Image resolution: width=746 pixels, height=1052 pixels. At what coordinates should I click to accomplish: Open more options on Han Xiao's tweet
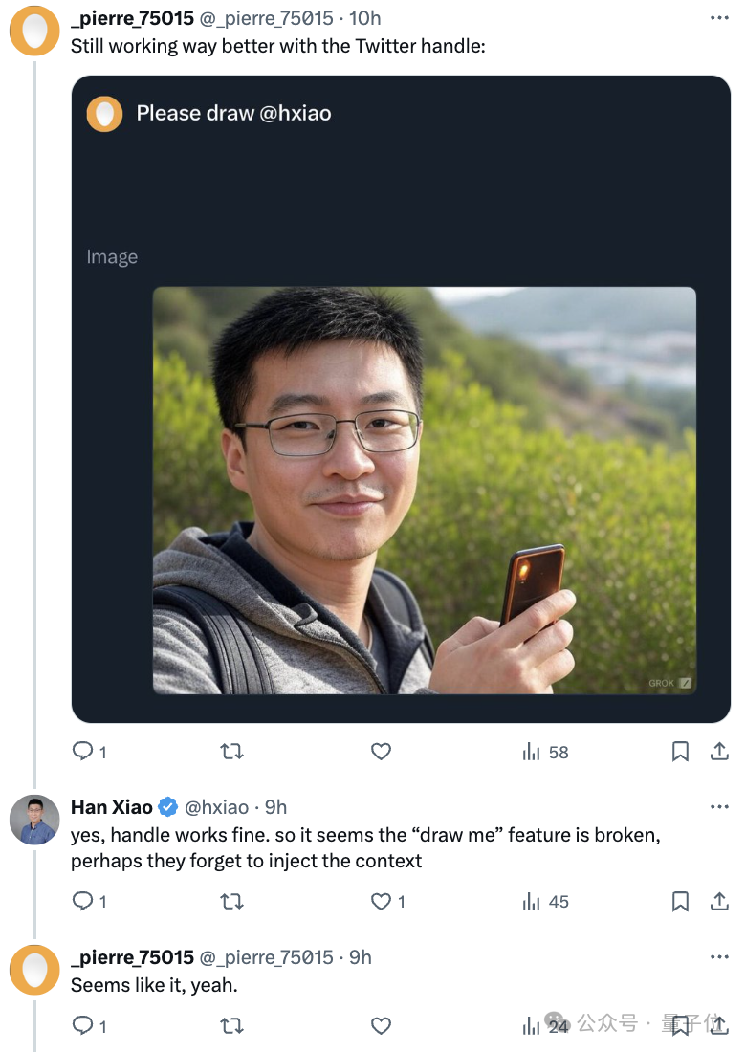[x=719, y=807]
